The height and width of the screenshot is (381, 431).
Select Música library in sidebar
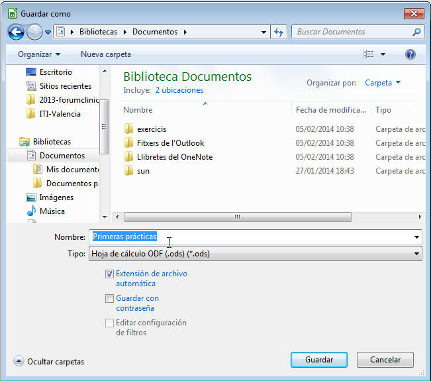pos(52,211)
